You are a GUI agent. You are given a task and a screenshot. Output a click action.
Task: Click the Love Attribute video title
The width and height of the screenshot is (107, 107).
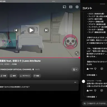[x=20, y=61]
